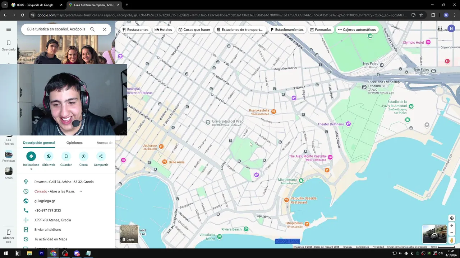Reload the page in Chrome
The width and height of the screenshot is (460, 258).
tap(22, 15)
